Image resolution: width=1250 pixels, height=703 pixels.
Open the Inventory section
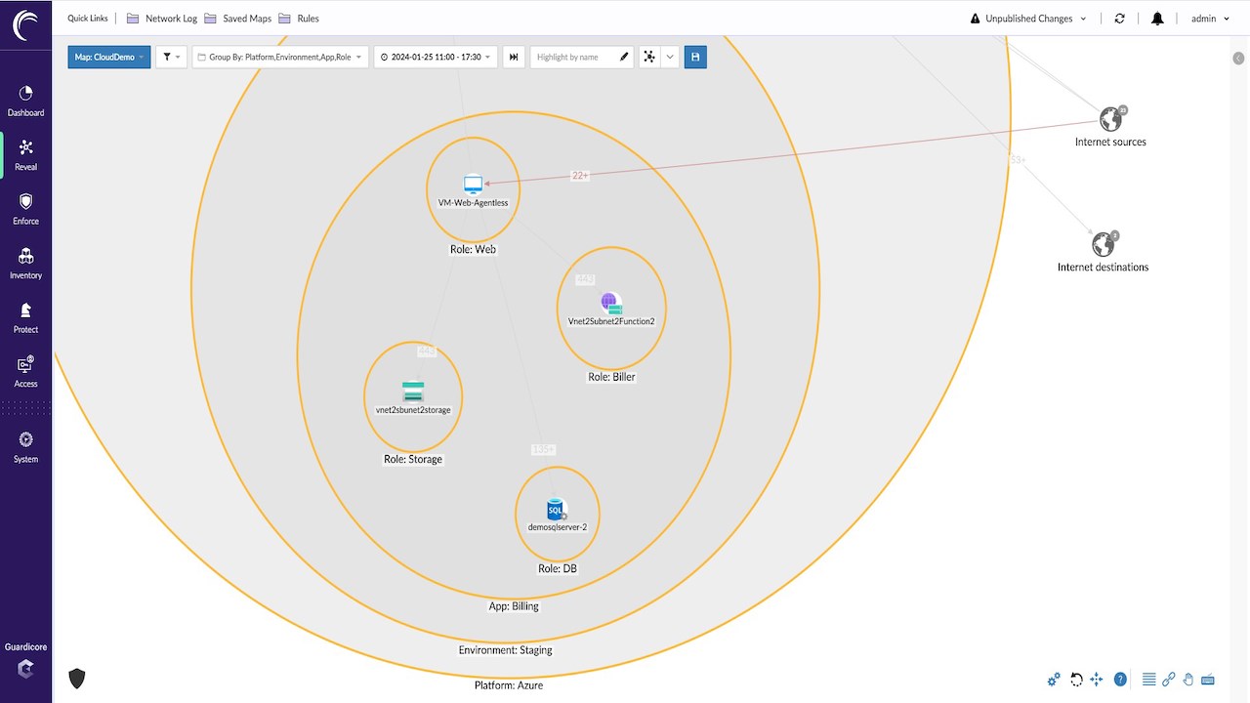(x=25, y=264)
